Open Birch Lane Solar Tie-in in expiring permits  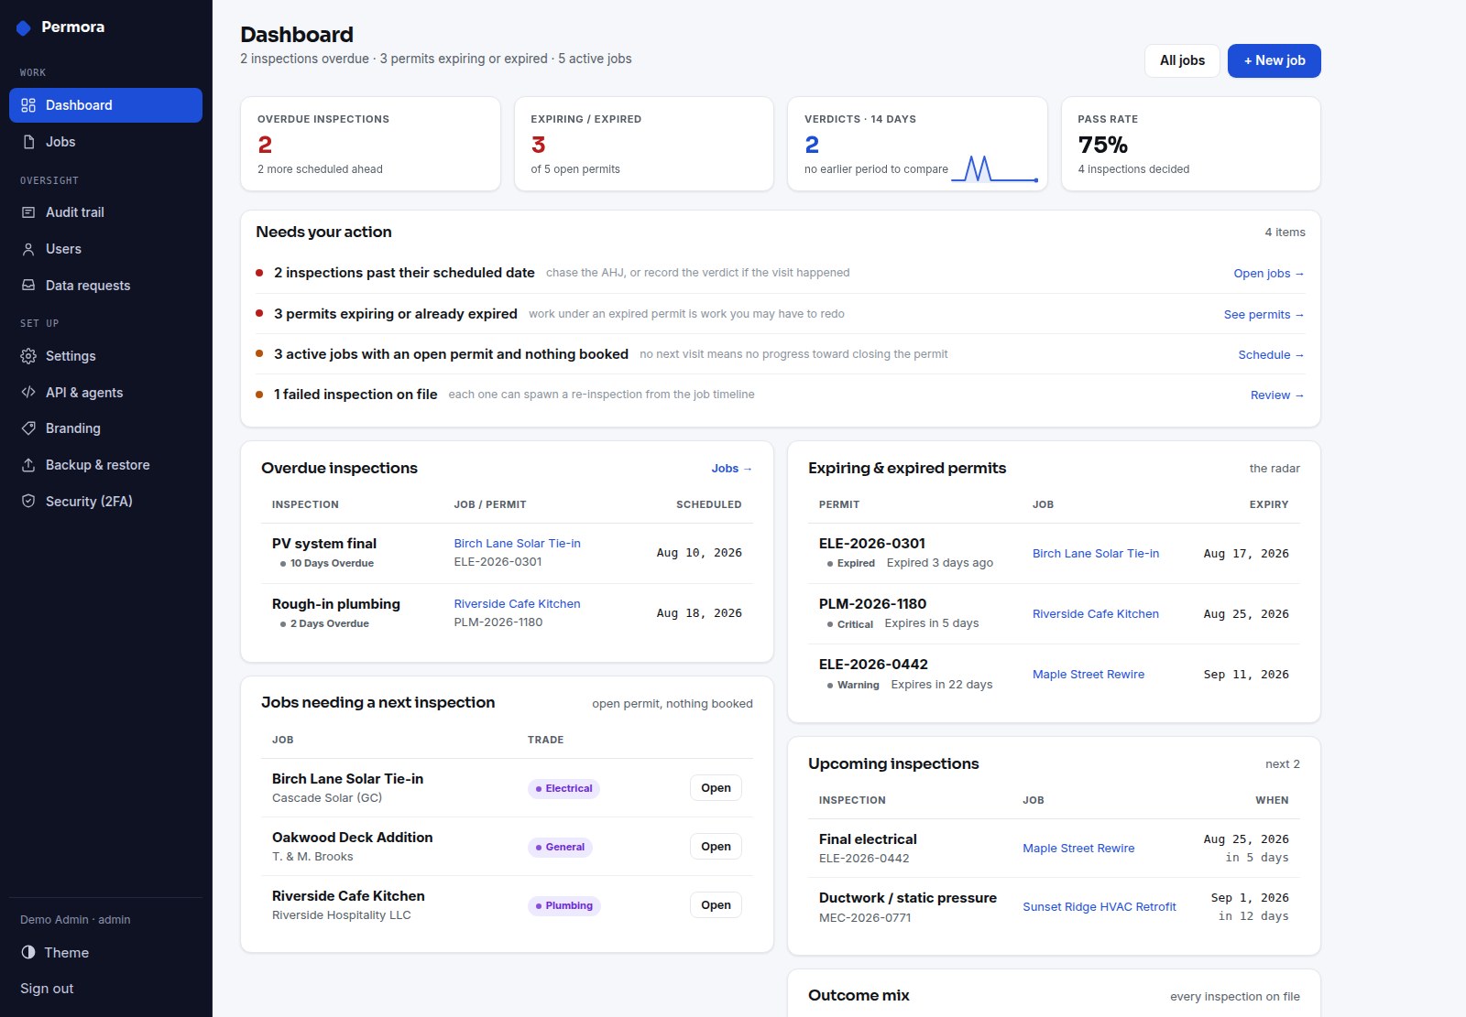(1095, 554)
